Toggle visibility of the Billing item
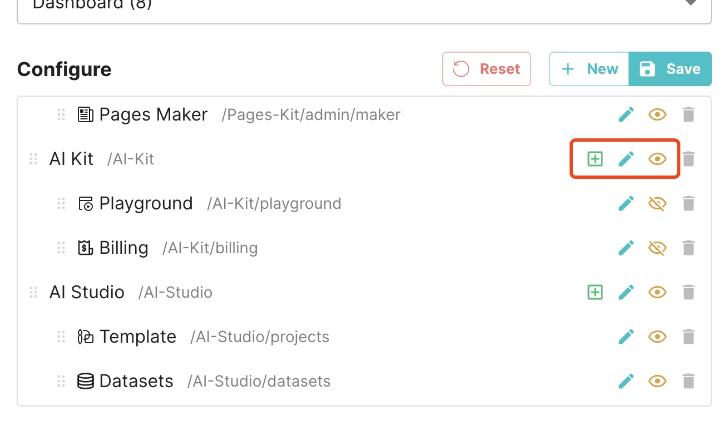This screenshot has width=722, height=421. pyautogui.click(x=657, y=248)
